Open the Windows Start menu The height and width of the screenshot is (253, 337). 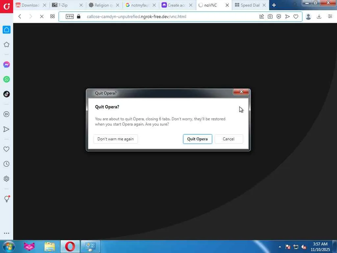click(8, 246)
